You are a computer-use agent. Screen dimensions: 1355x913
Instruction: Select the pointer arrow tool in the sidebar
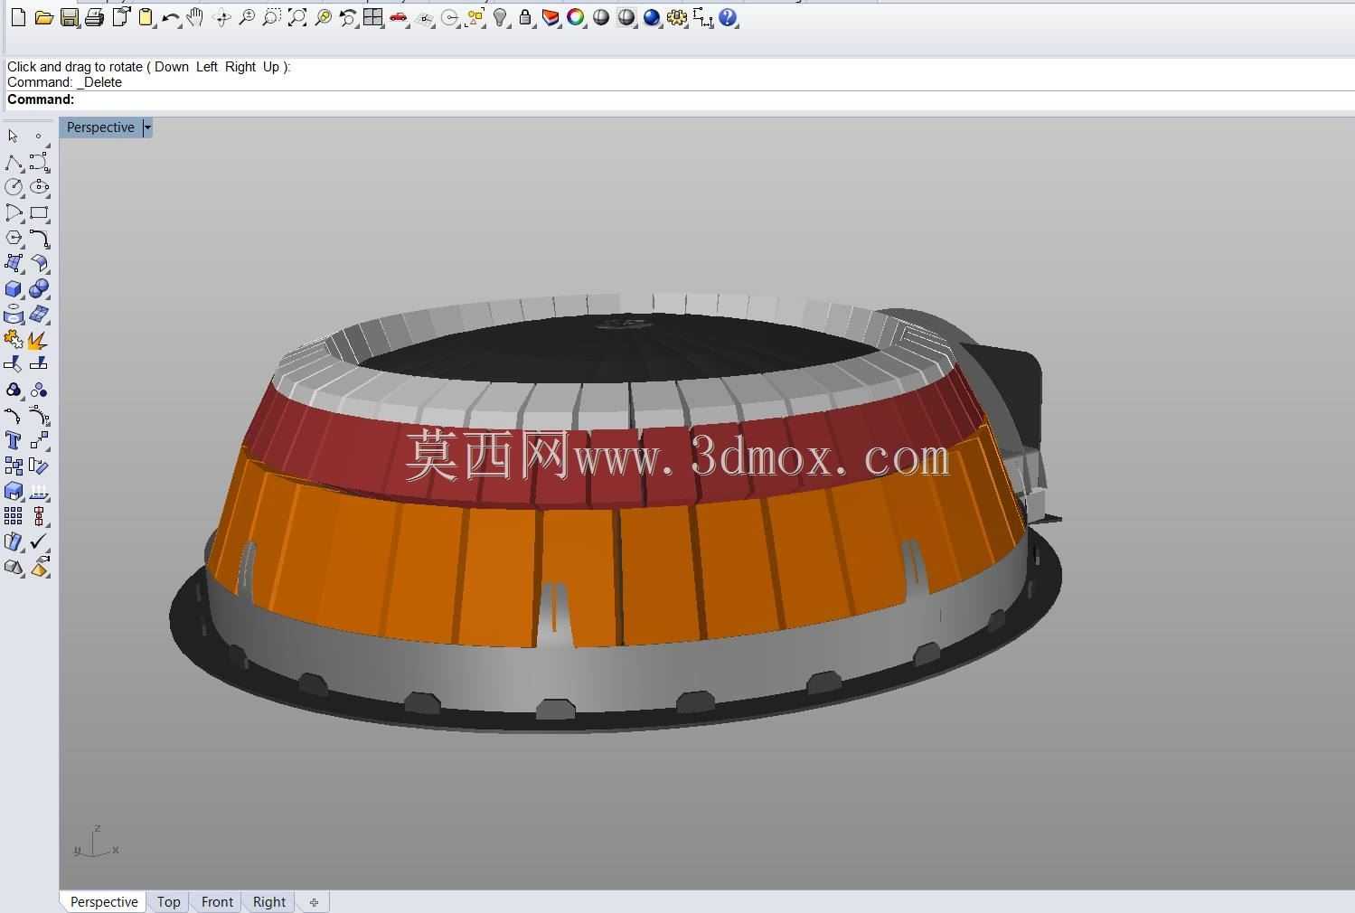click(x=13, y=136)
